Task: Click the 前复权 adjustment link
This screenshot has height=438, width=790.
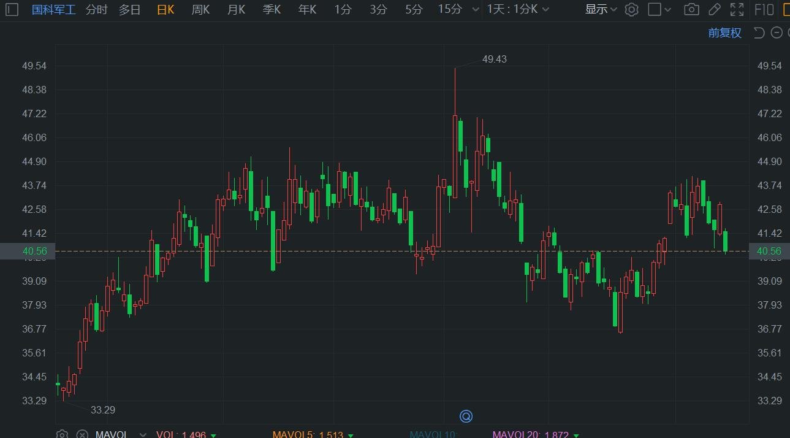Action: pos(724,33)
